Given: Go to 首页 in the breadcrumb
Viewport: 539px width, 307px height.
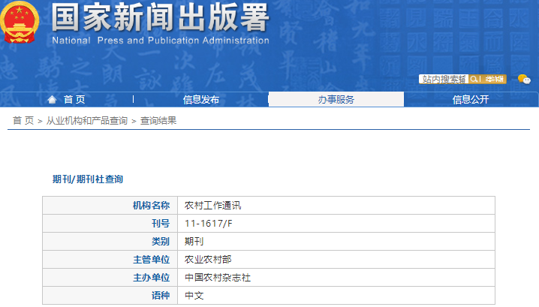Looking at the screenshot, I should (x=23, y=121).
